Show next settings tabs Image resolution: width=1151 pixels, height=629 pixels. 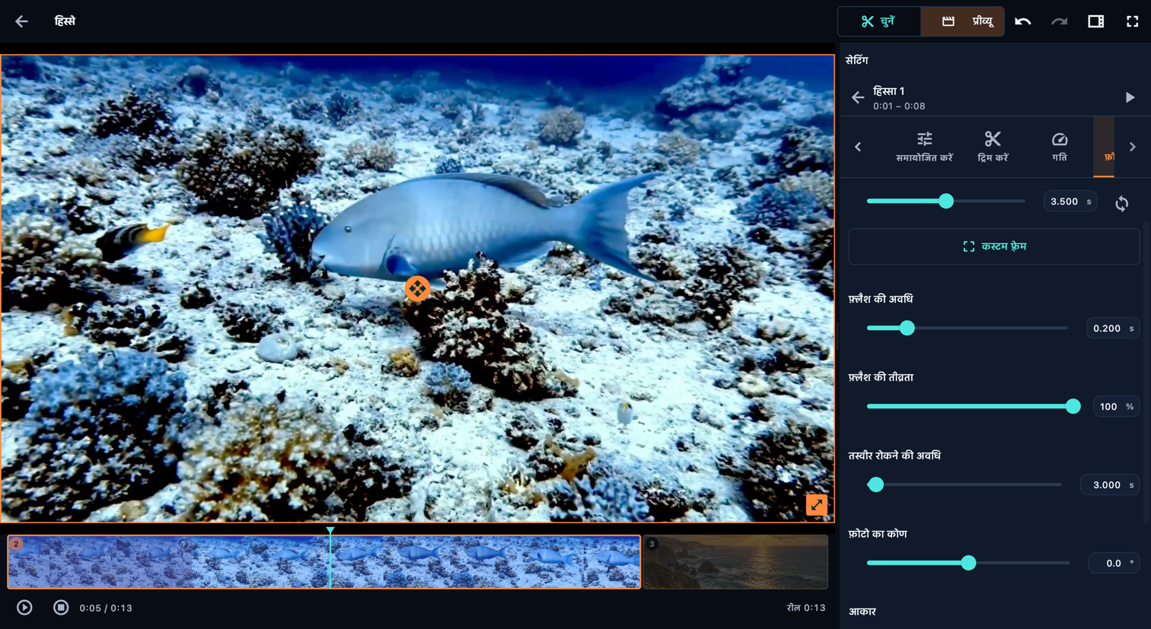1133,147
